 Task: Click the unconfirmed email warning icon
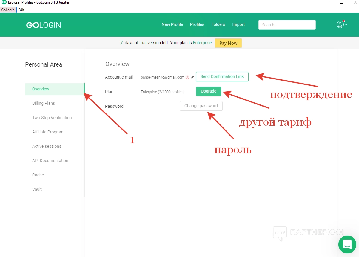187,77
